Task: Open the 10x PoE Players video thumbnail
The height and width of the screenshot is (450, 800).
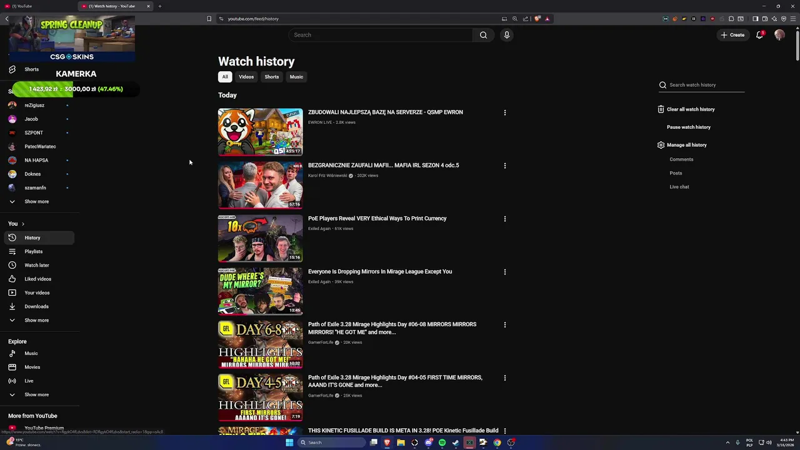Action: pos(260,238)
